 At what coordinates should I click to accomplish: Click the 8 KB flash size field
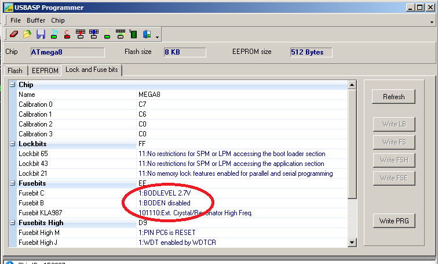(185, 52)
